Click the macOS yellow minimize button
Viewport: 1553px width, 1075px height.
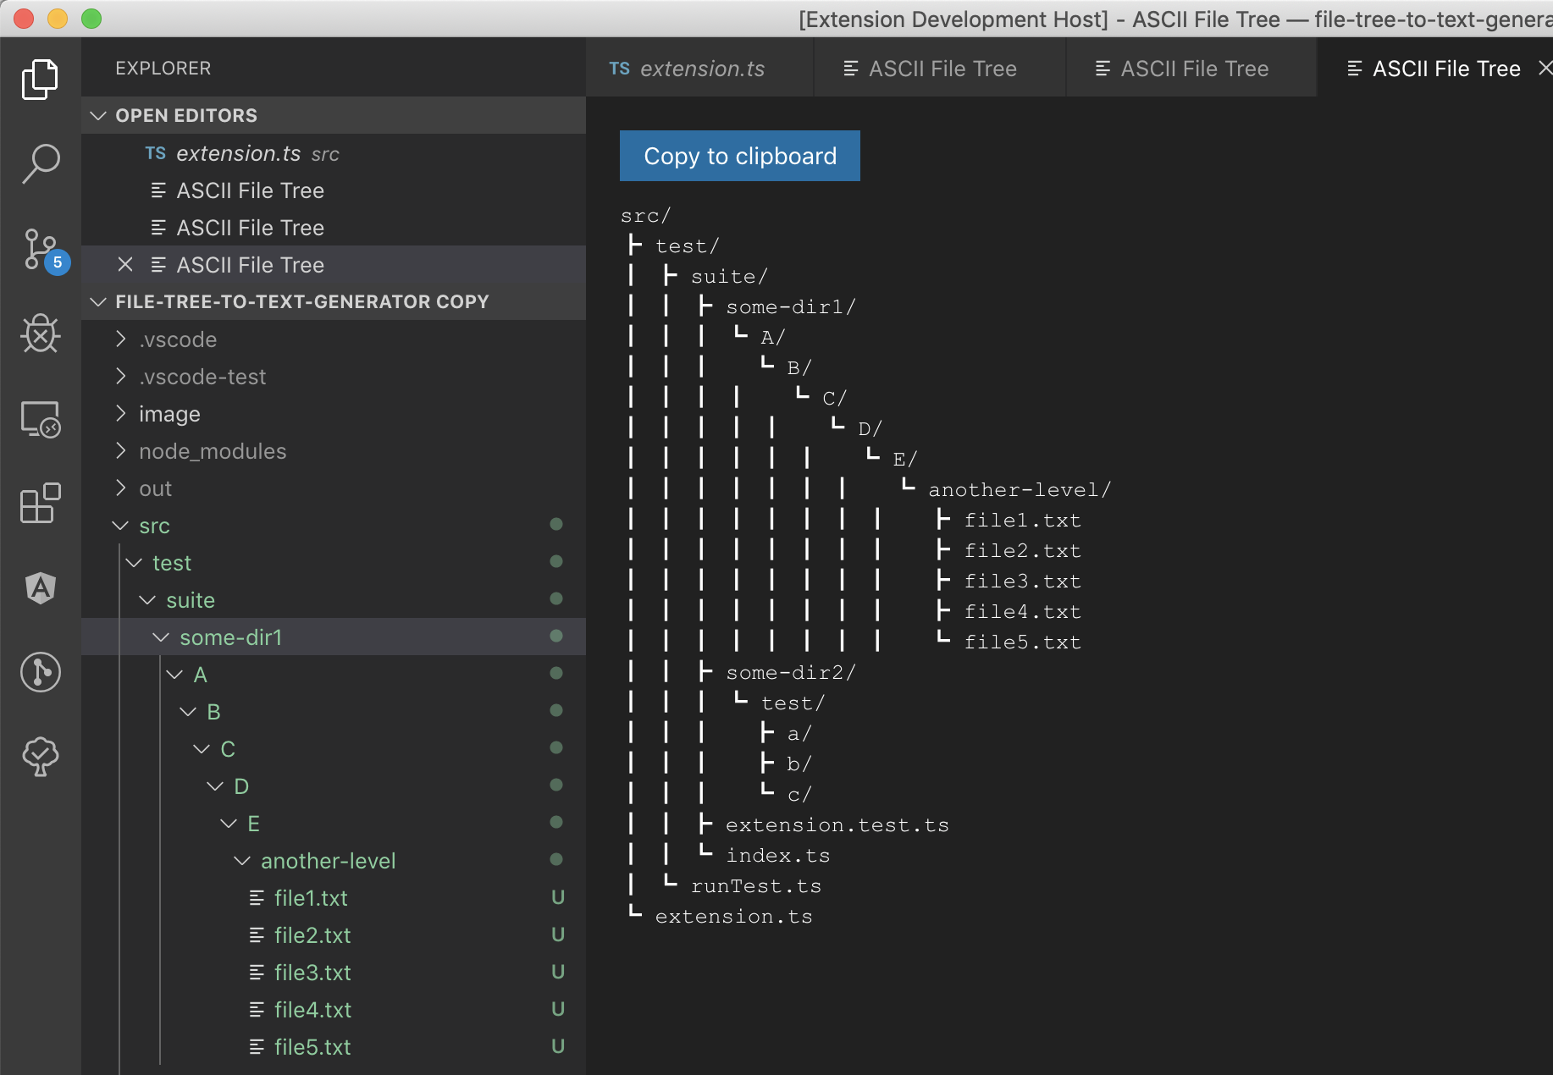click(58, 19)
